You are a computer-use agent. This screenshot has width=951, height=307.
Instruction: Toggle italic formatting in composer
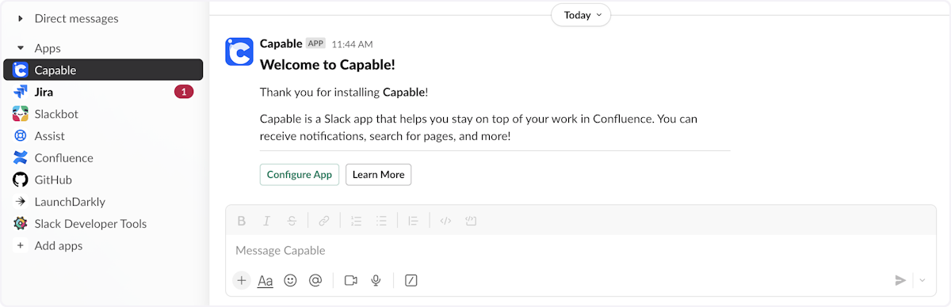[267, 221]
